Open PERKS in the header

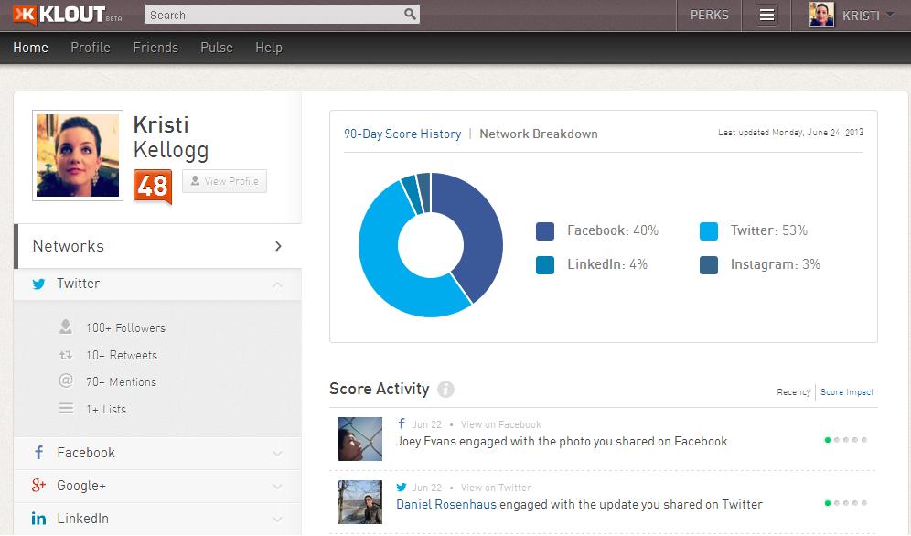click(710, 16)
